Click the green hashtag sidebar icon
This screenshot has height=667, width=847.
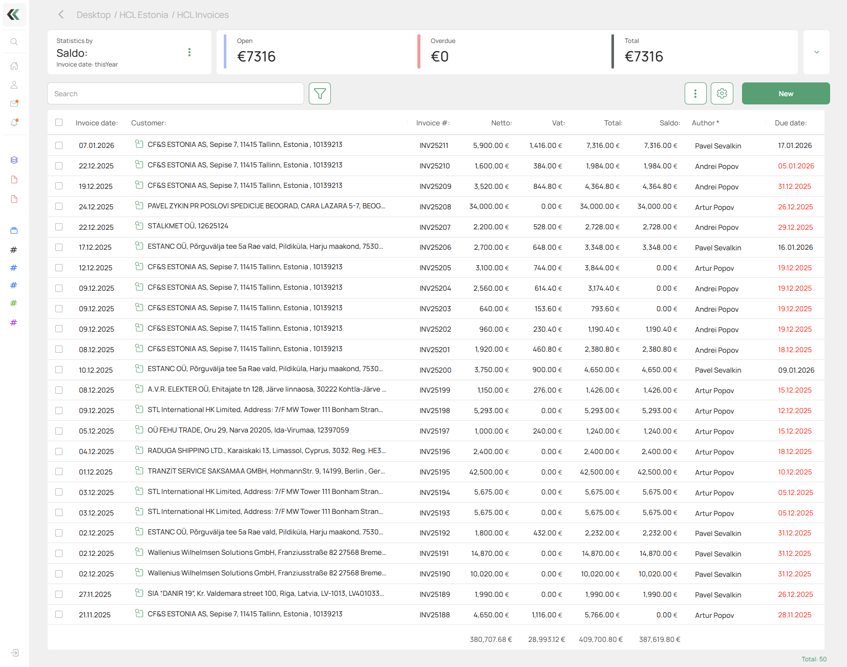click(x=14, y=303)
